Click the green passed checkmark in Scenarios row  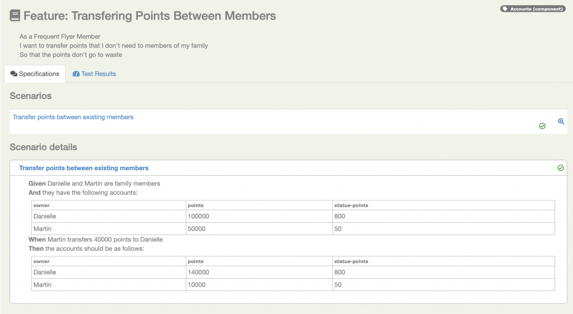(x=542, y=126)
